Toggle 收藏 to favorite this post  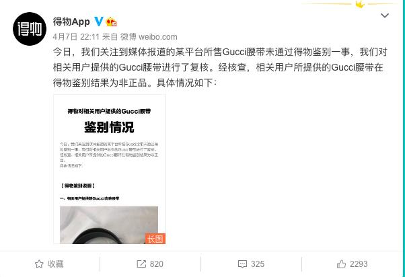pyautogui.click(x=49, y=264)
